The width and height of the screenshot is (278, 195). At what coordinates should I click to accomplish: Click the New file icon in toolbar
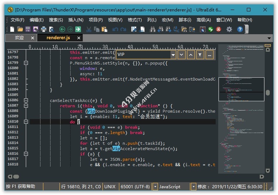point(12,29)
